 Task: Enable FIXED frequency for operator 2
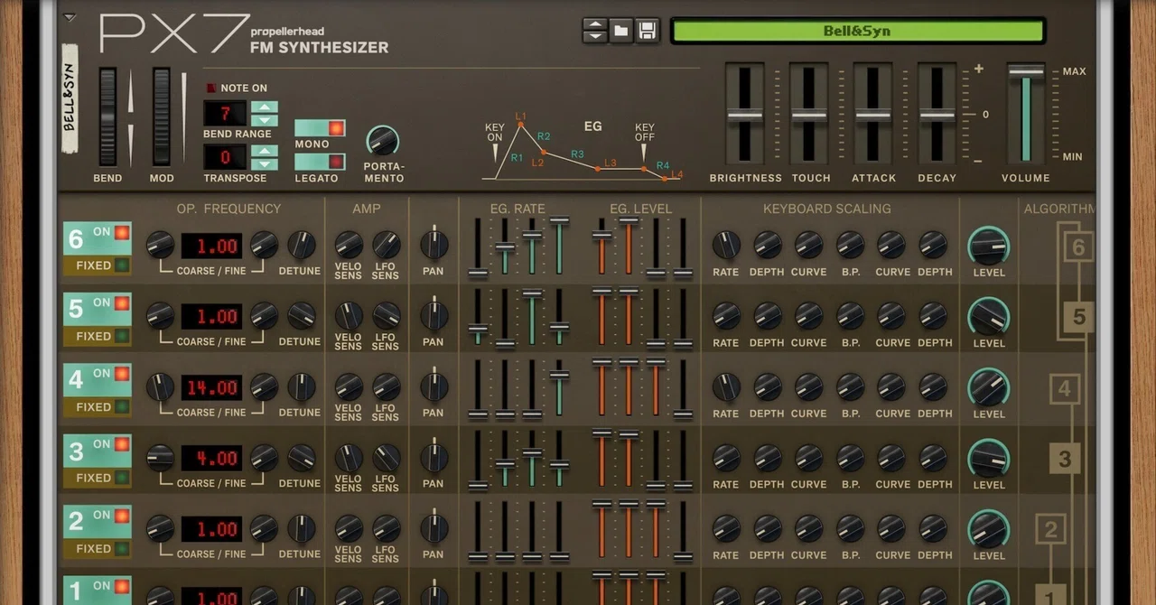(98, 549)
